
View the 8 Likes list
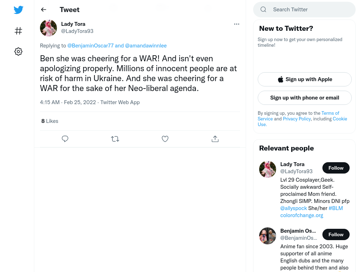(x=50, y=121)
